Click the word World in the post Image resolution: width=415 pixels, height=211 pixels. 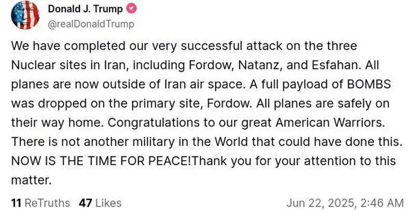click(231, 142)
